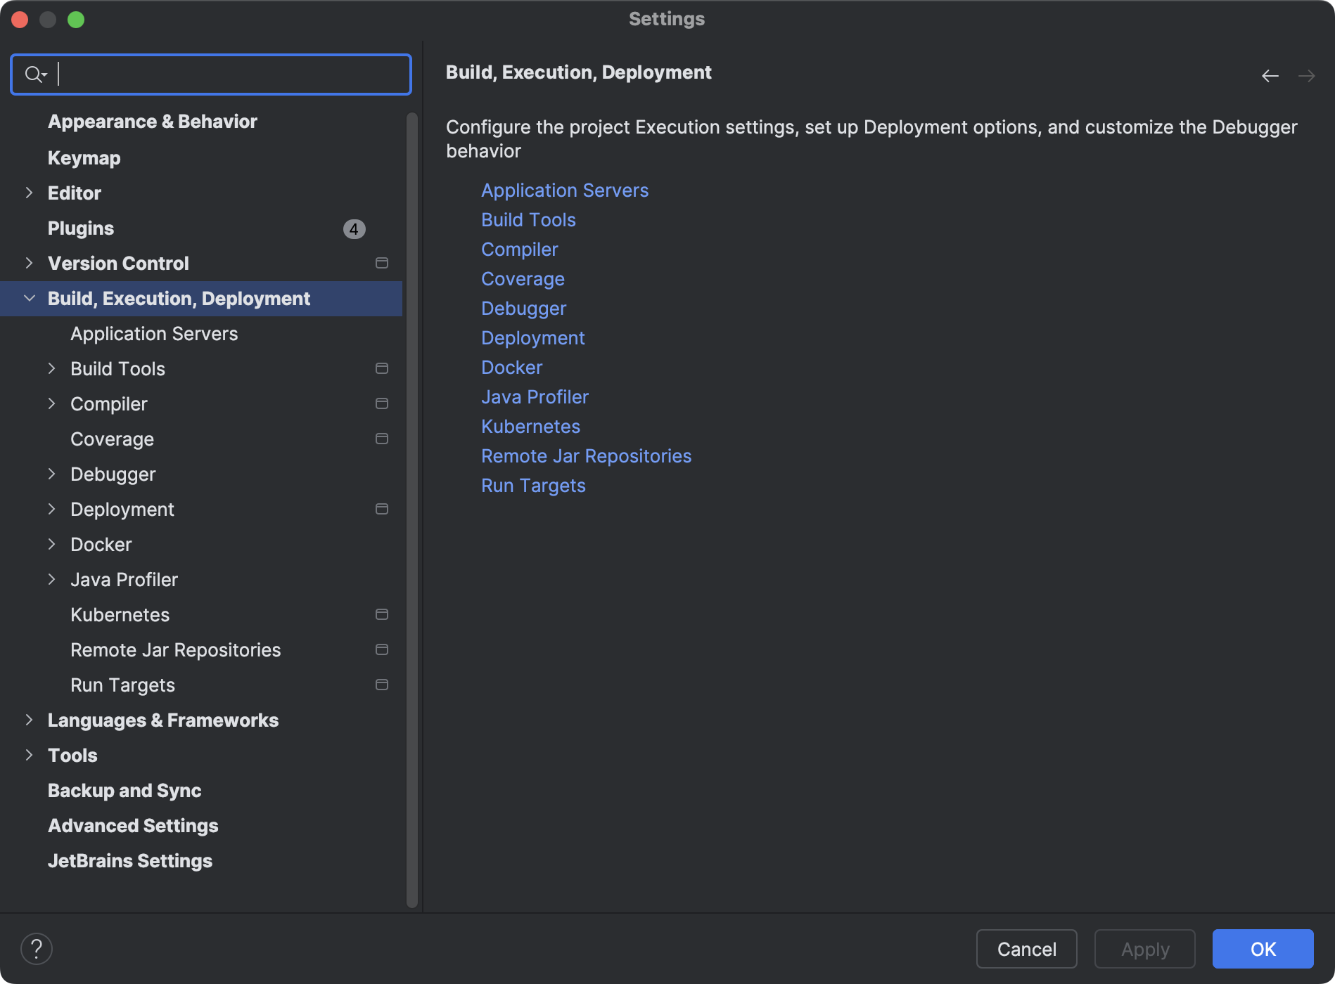Open the Kubernetes settings link
The width and height of the screenshot is (1335, 984).
pos(530,426)
